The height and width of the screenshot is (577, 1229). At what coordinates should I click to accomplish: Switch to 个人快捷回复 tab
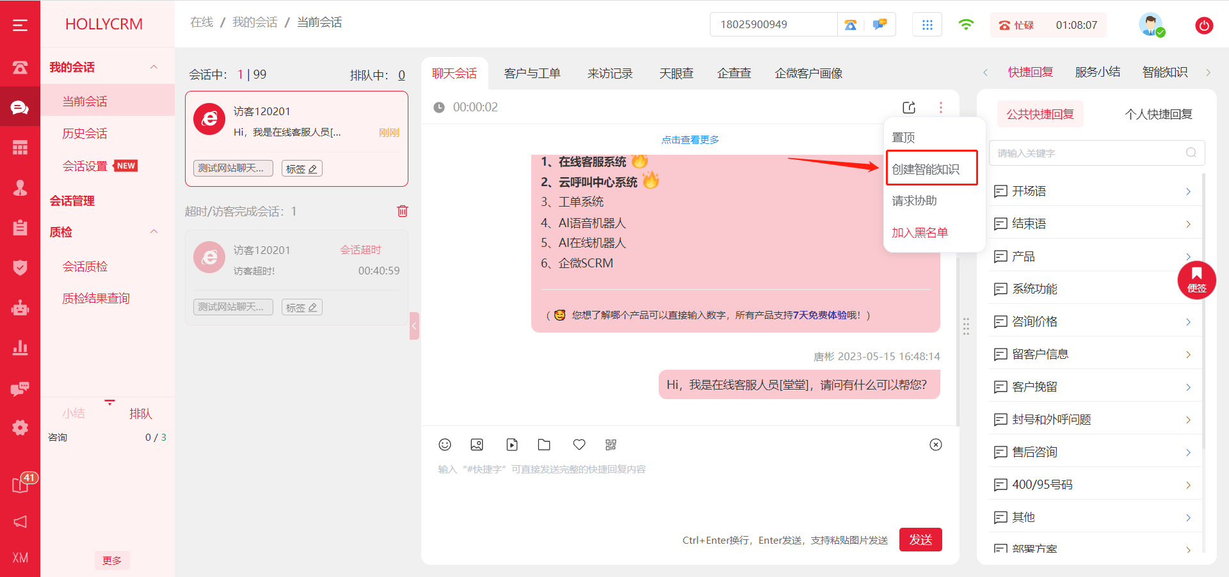pos(1159,115)
